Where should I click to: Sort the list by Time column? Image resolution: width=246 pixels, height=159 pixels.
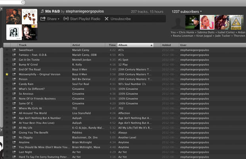pyautogui.click(x=111, y=45)
